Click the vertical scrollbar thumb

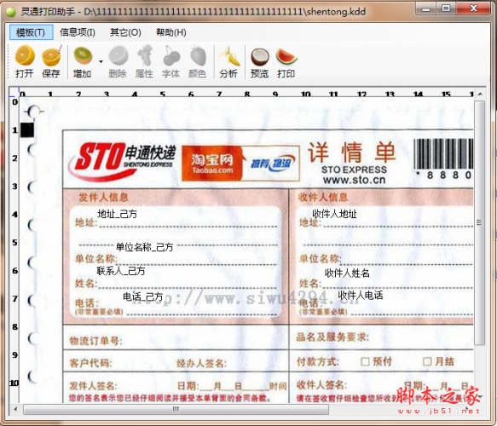click(x=480, y=222)
